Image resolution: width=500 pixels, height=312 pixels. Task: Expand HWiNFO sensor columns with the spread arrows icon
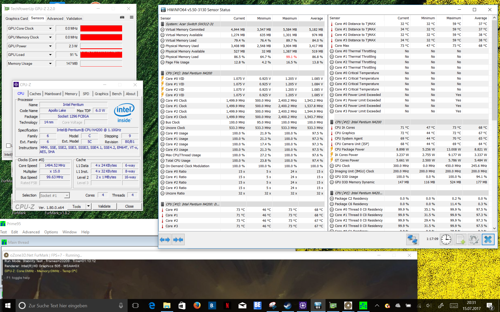[165, 239]
